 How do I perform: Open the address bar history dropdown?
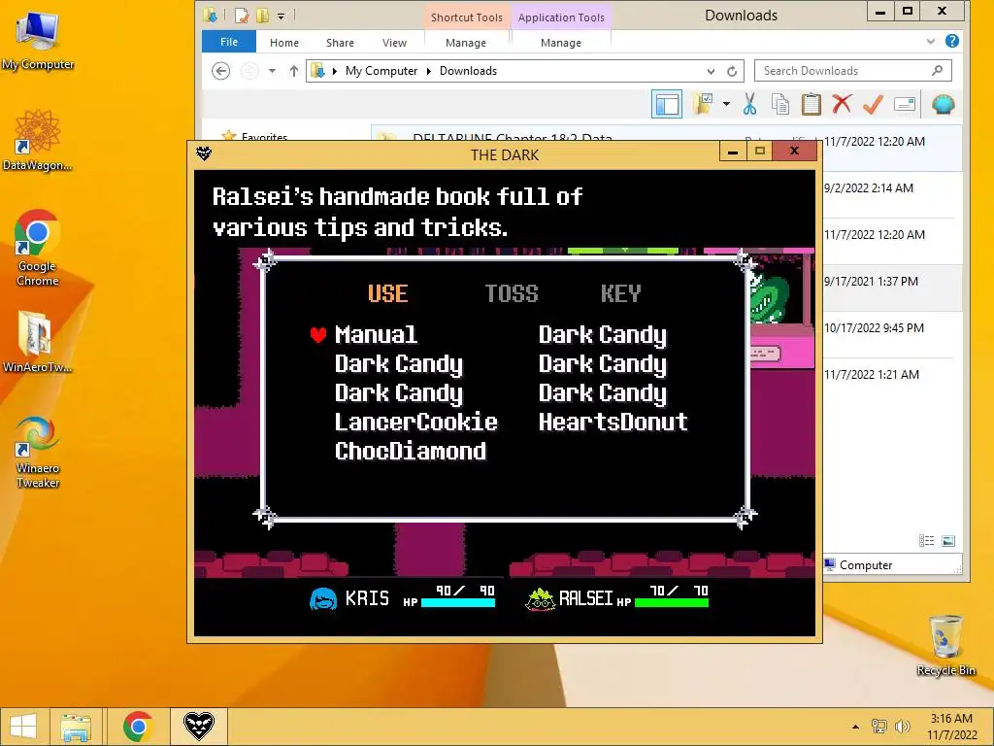point(711,71)
